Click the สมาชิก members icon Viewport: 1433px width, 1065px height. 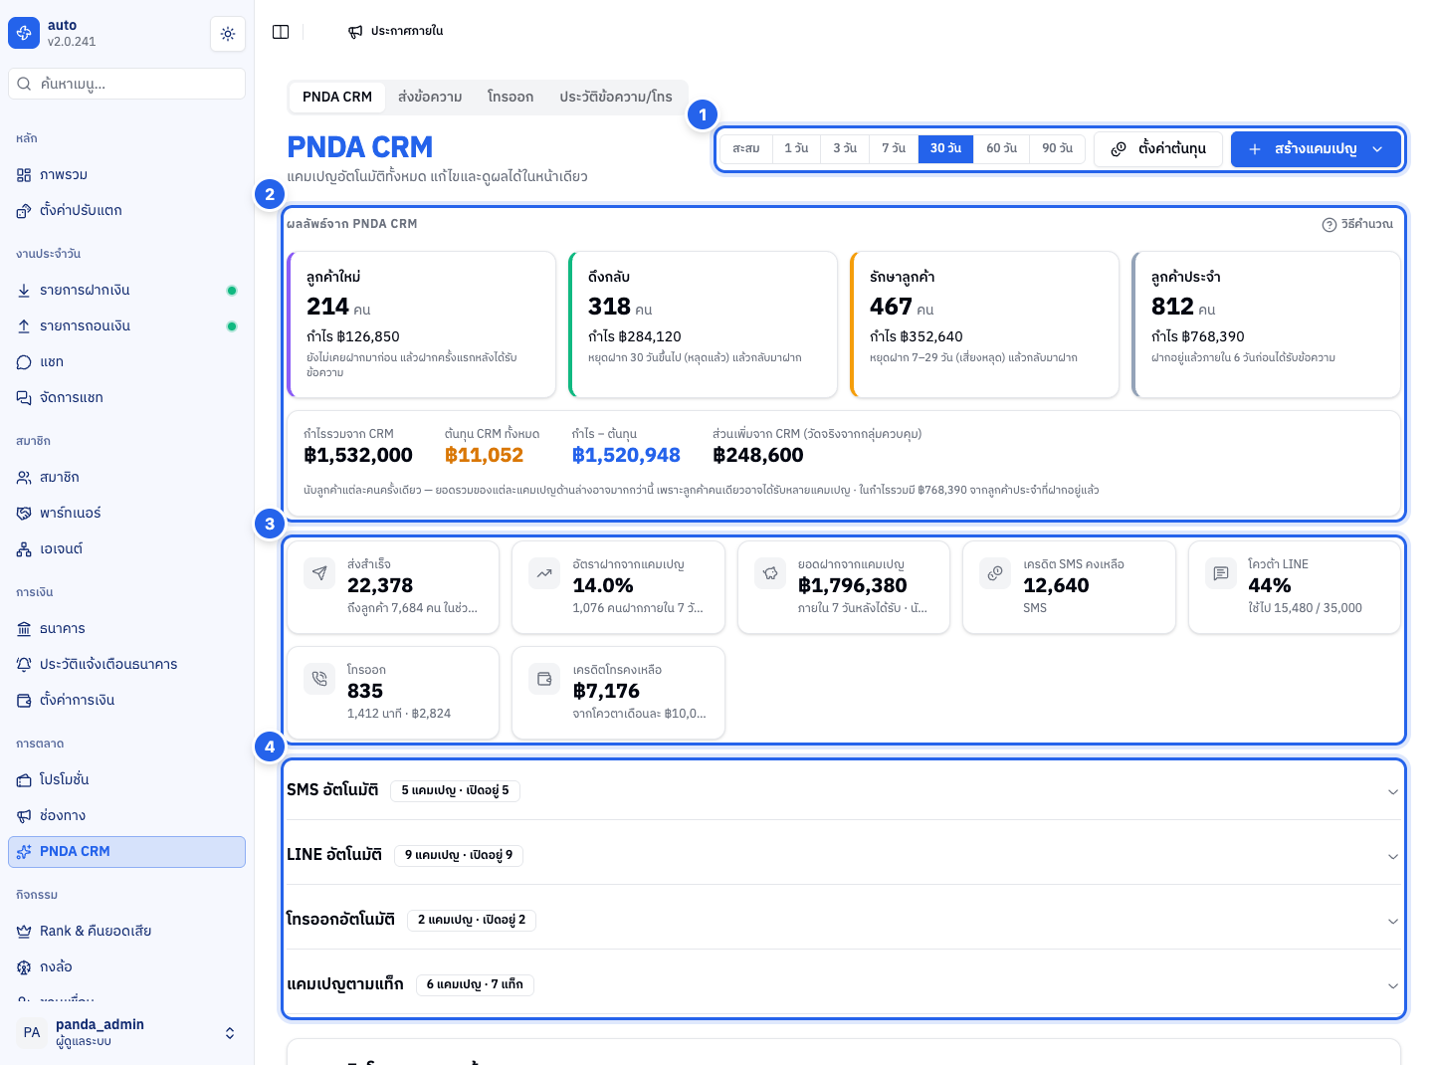click(x=24, y=478)
